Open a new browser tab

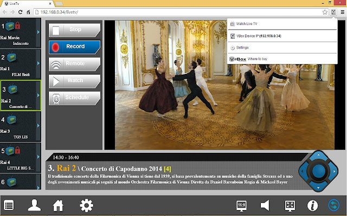coord(59,4)
